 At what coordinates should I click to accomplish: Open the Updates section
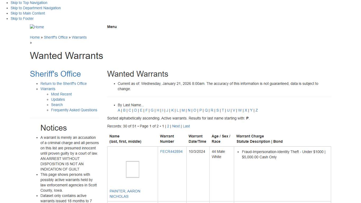click(58, 99)
